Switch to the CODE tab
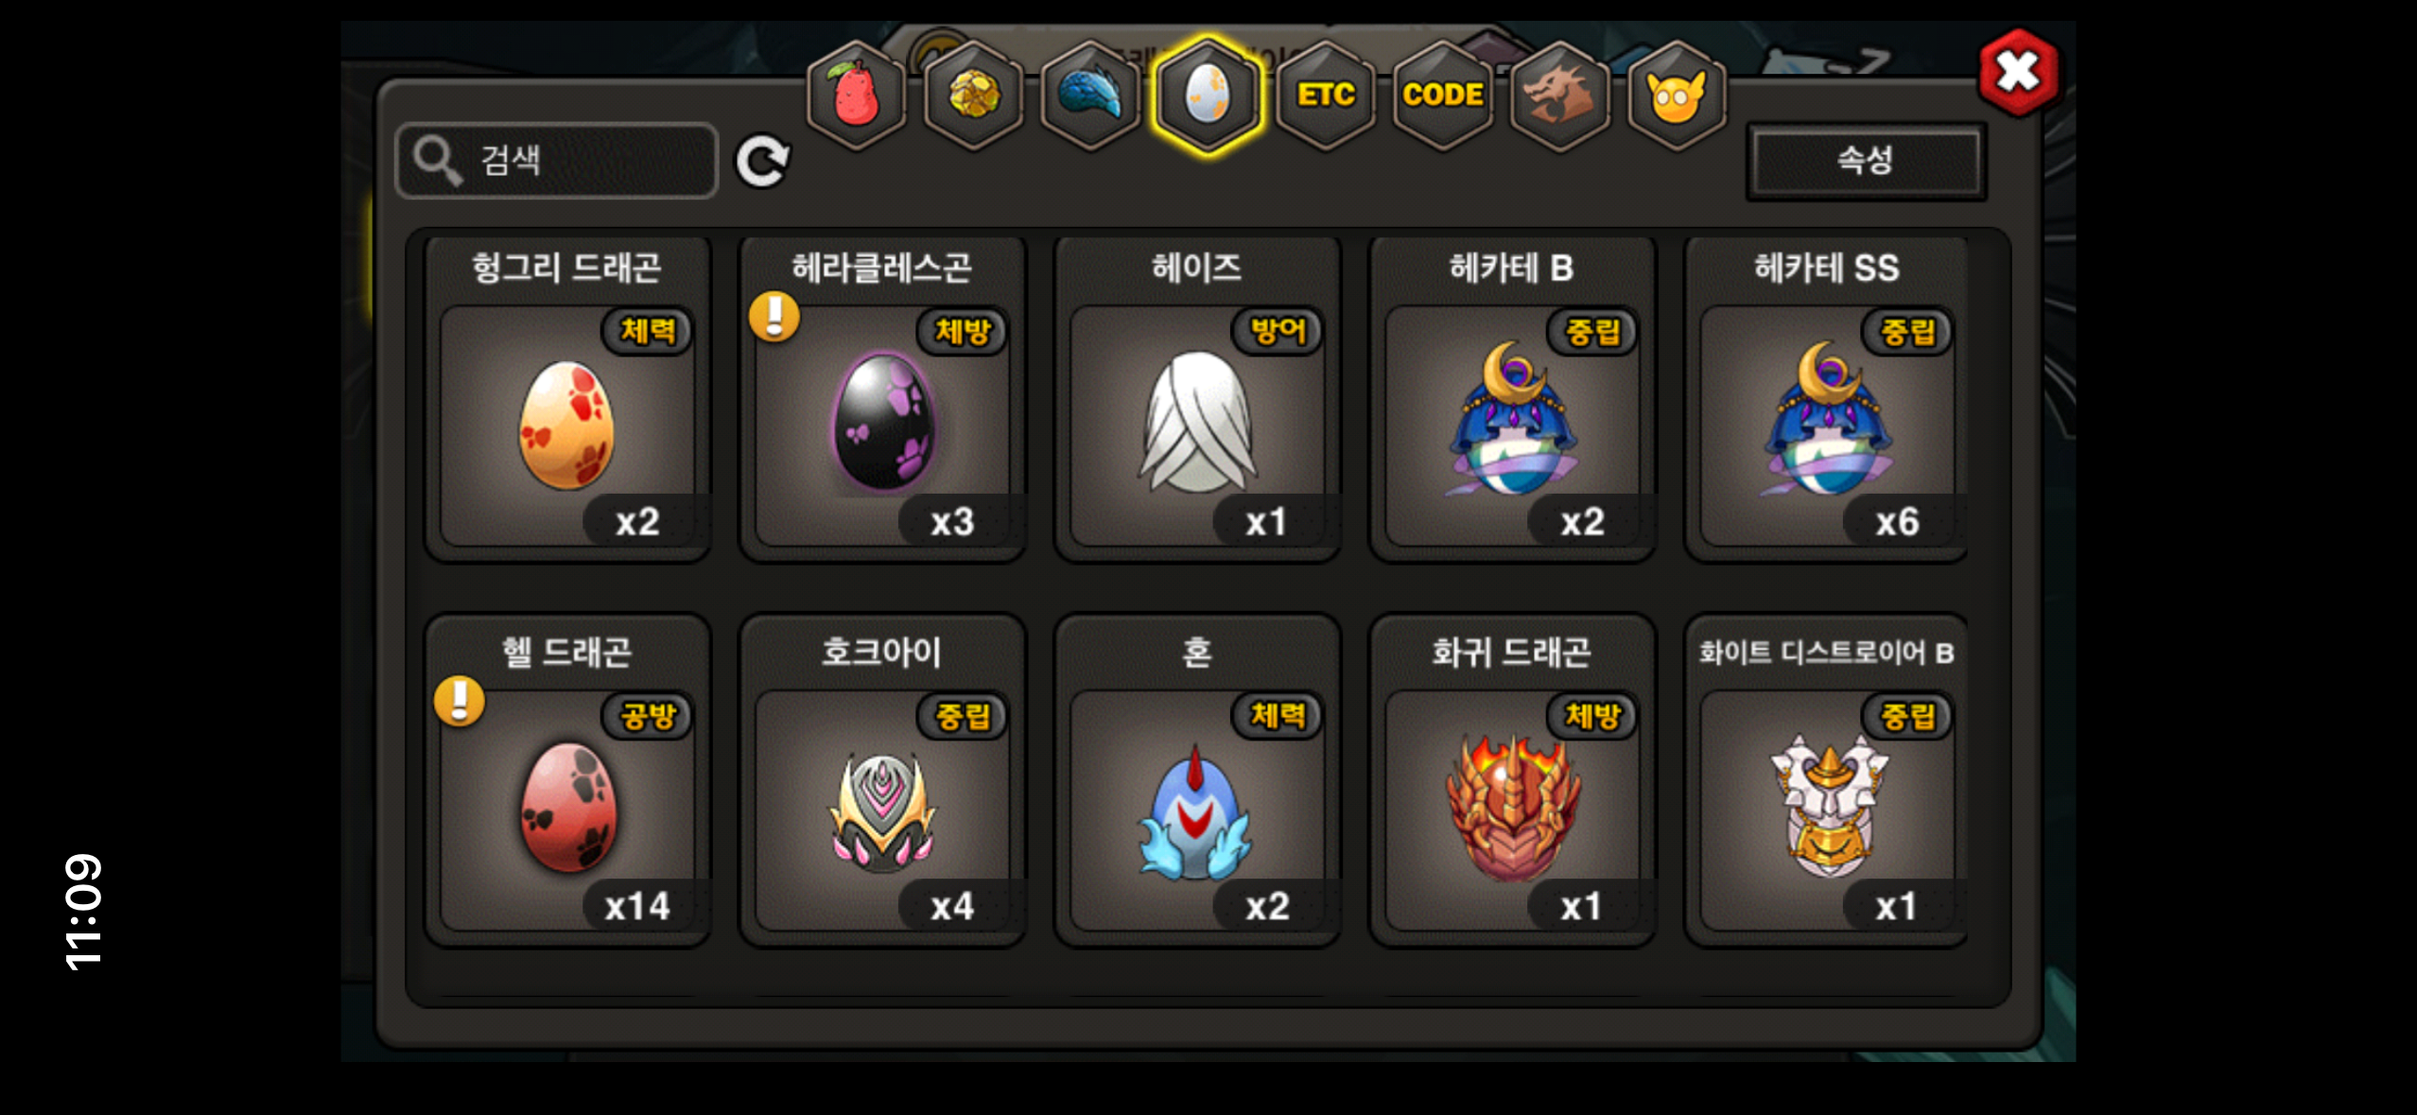The width and height of the screenshot is (2417, 1115). click(1442, 96)
